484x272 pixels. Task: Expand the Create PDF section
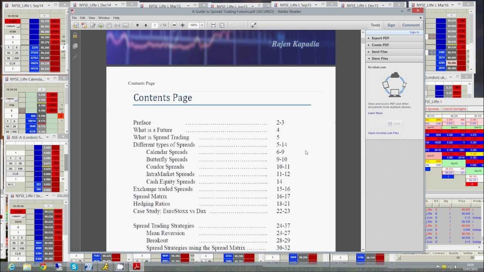394,45
